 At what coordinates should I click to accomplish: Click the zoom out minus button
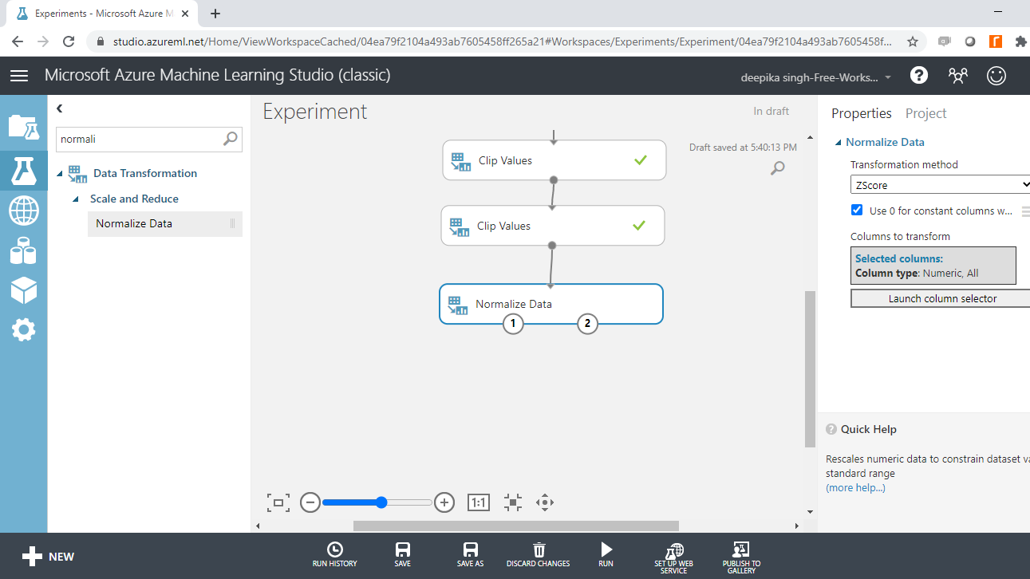coord(310,502)
